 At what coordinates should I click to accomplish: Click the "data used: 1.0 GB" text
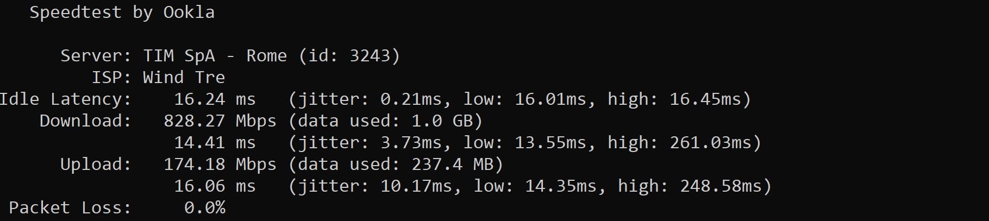click(385, 121)
